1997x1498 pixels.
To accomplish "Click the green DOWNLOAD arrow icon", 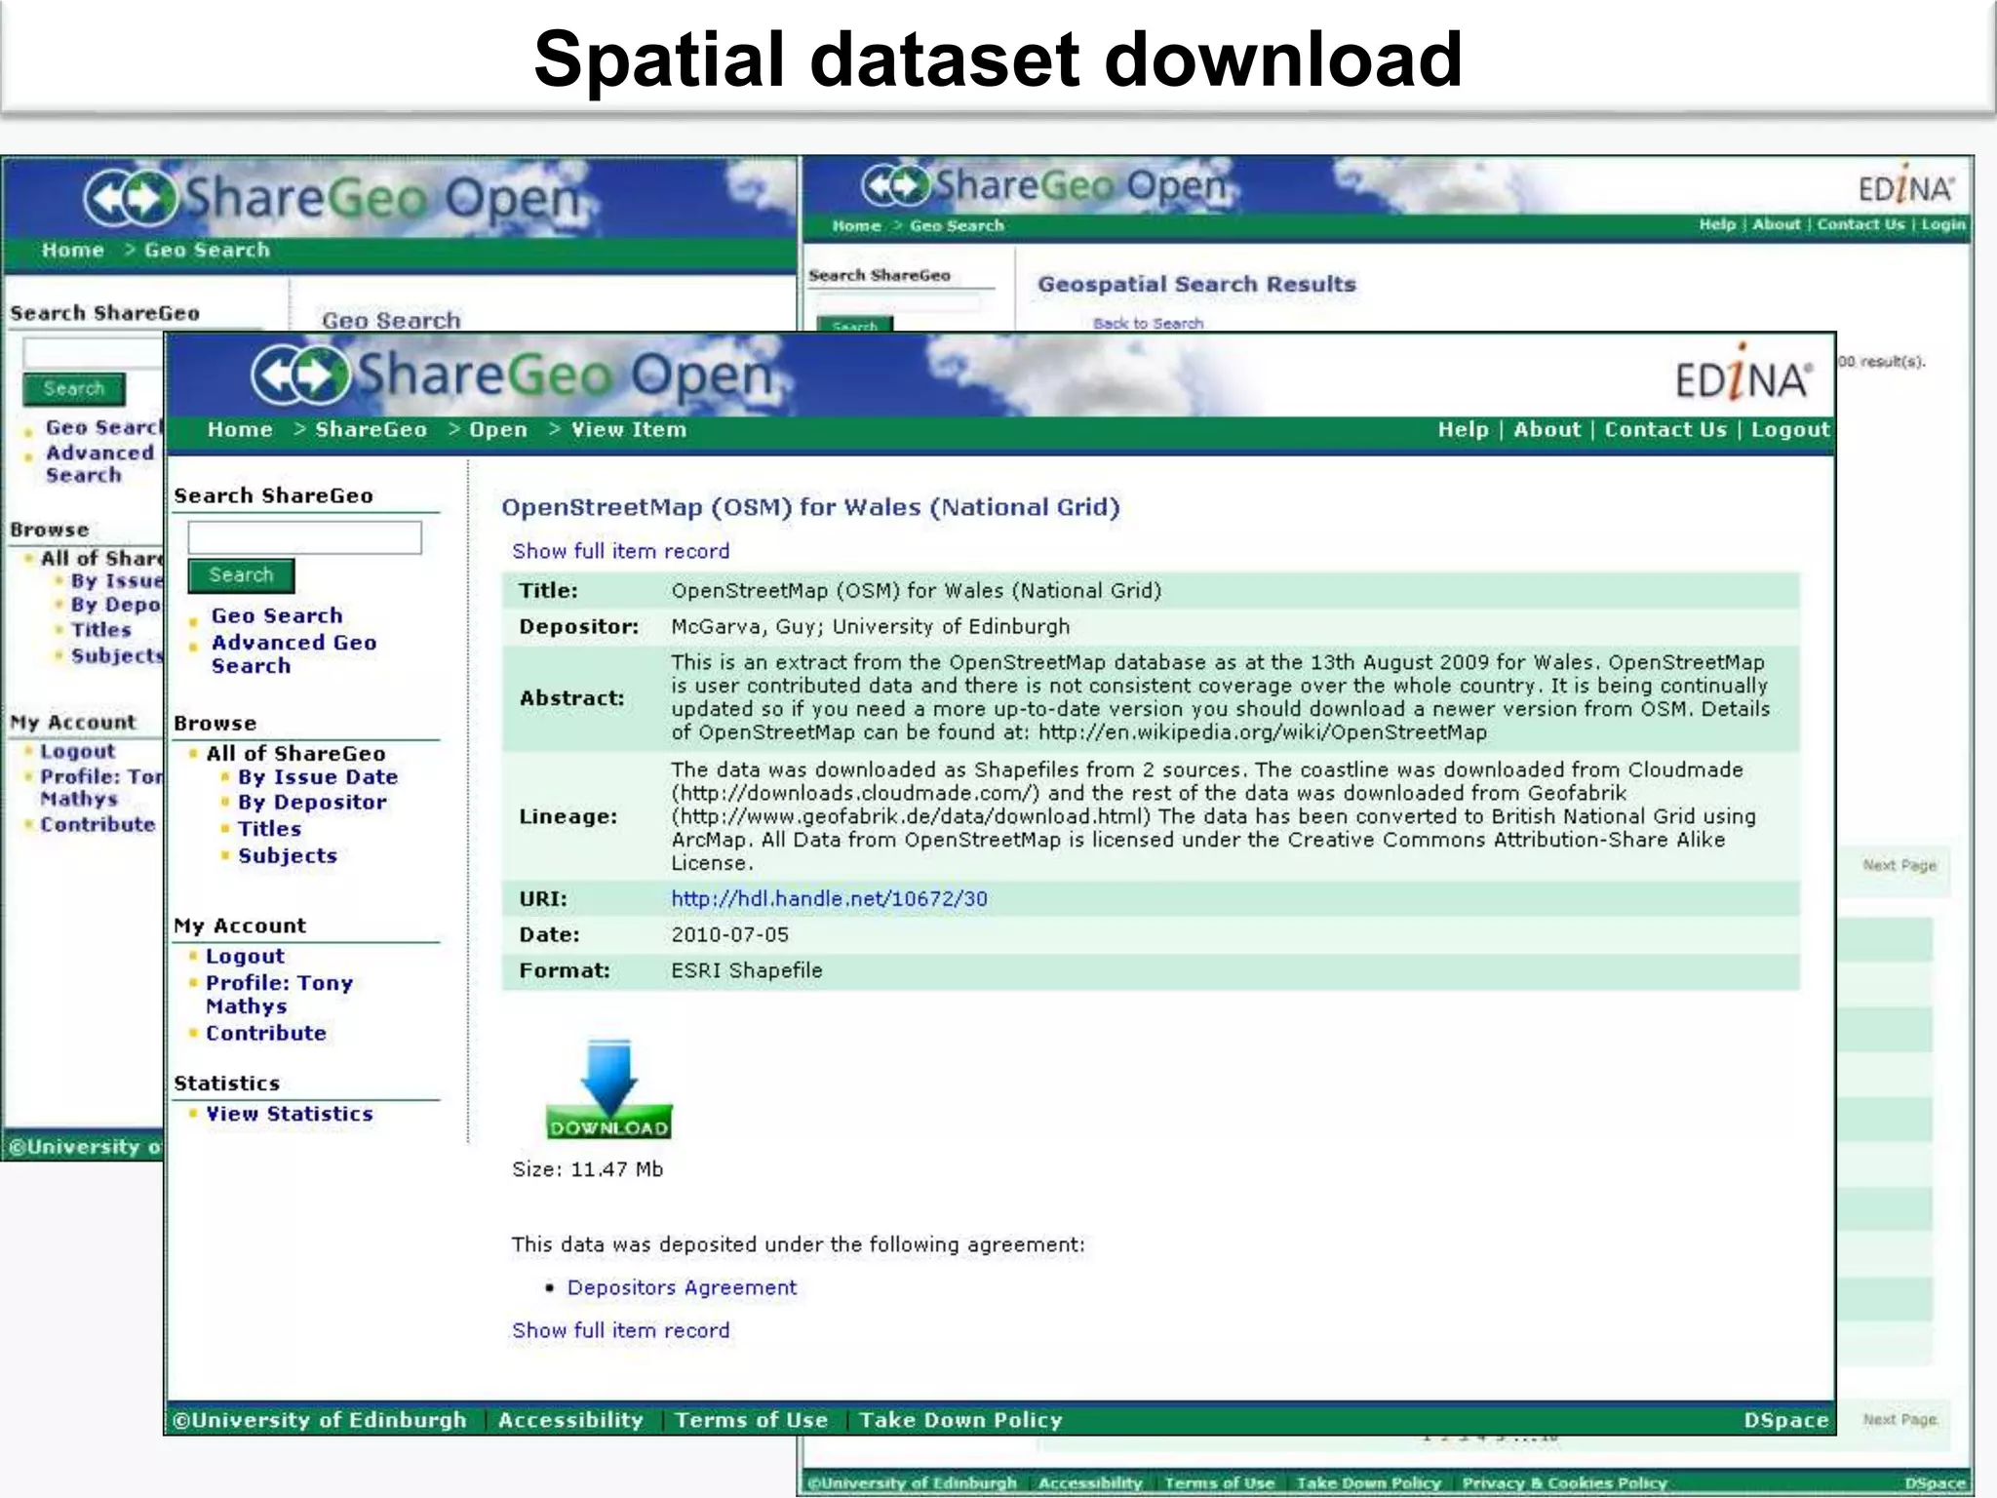I will click(x=609, y=1089).
